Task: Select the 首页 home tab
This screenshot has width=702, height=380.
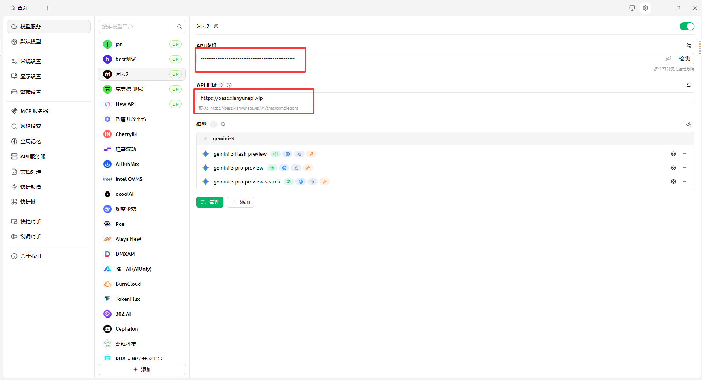Action: [x=19, y=8]
